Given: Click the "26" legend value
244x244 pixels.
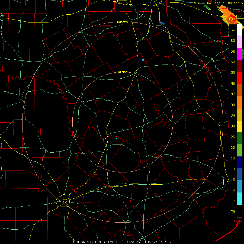Looking at the screenshot, I should pos(233,137).
